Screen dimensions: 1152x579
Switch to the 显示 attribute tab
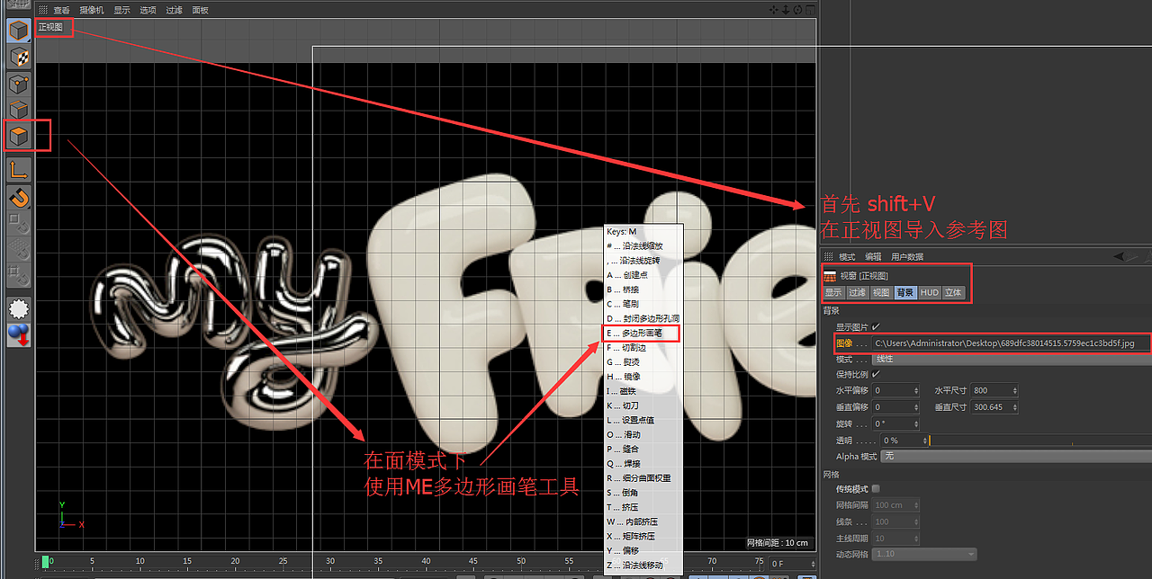(x=833, y=292)
